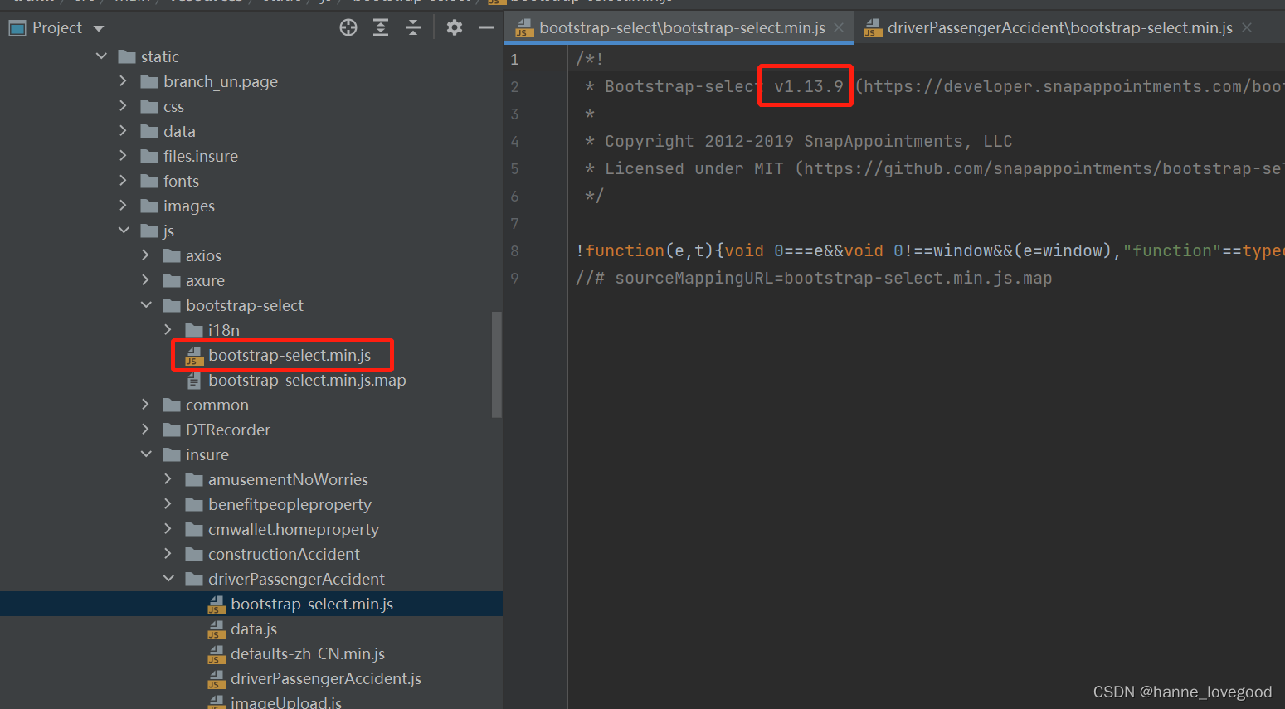Click the Collapse All icon in Project toolbar

coord(413,28)
